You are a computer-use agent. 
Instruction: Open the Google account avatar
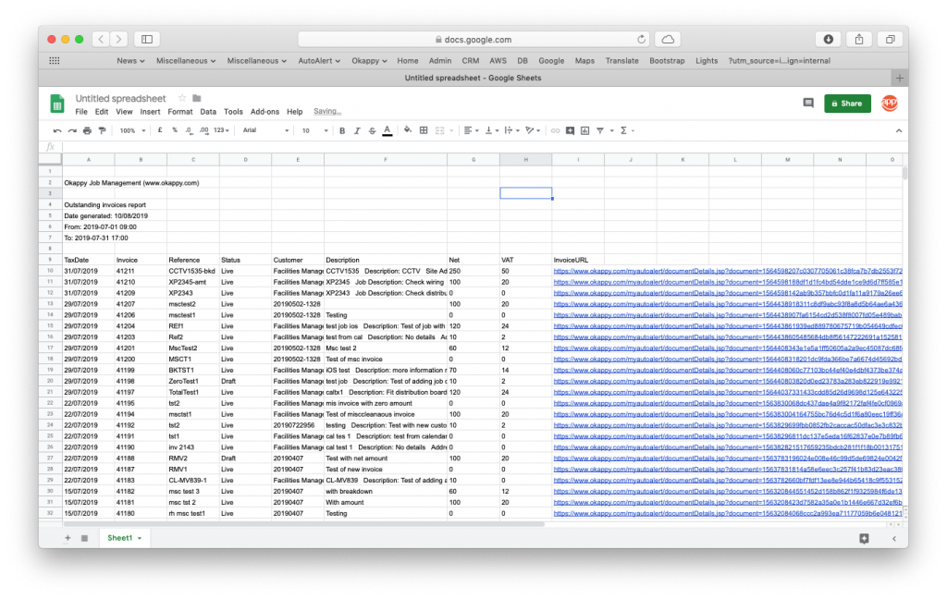[x=890, y=104]
